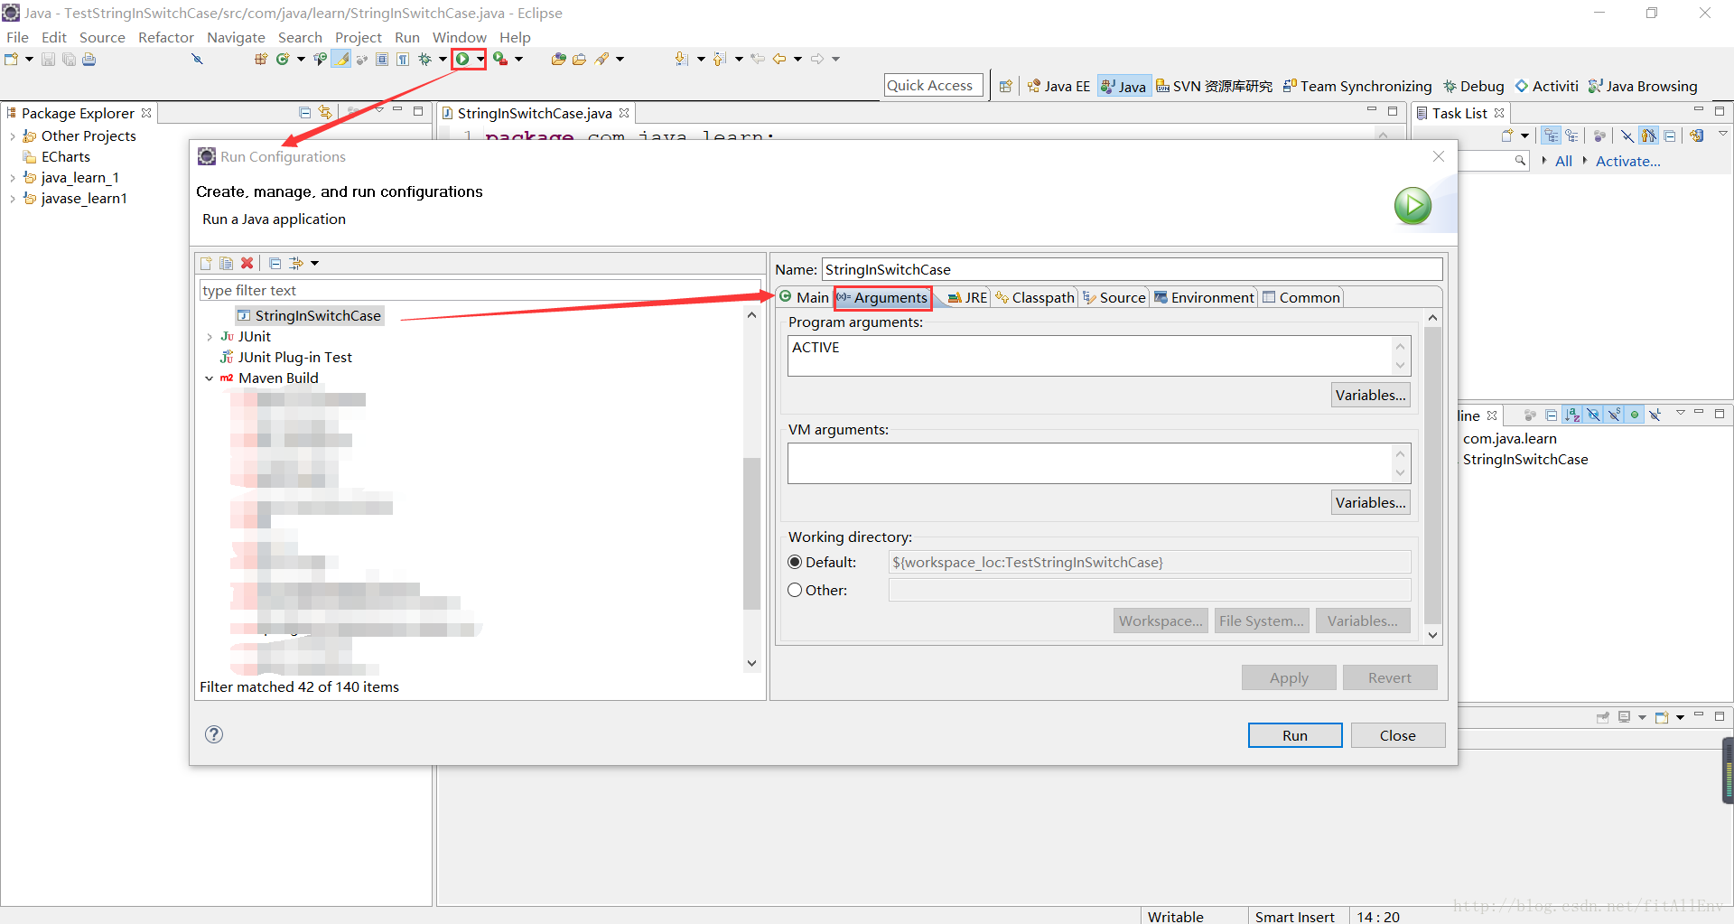Screen dimensions: 1734x924
Task: Toggle Hide Completed Tasks in Task List
Action: click(x=1627, y=135)
